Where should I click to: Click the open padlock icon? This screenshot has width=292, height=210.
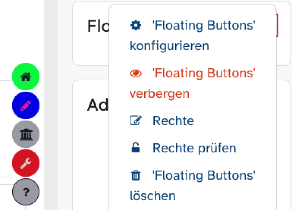click(x=136, y=148)
